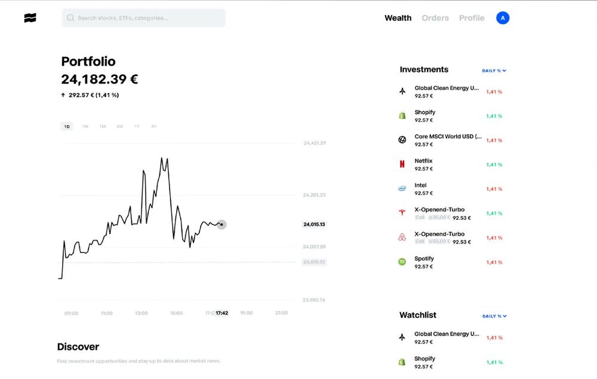Click the Shopify icon in Investments

pos(402,116)
